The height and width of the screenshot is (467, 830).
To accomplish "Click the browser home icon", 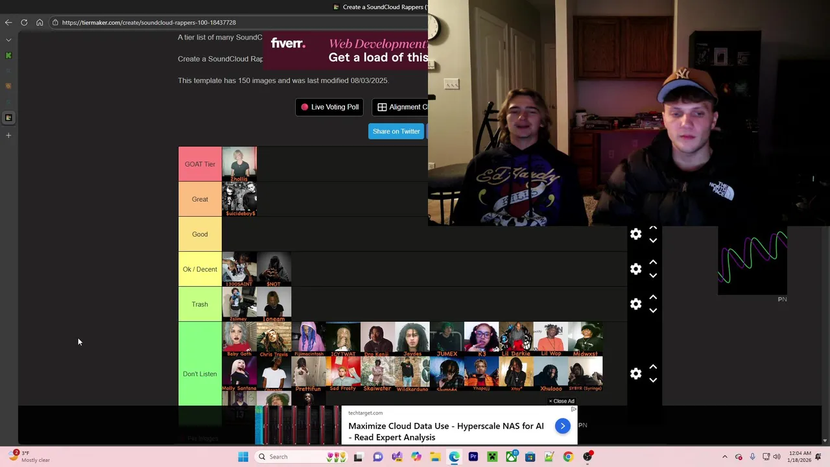I will [x=40, y=23].
